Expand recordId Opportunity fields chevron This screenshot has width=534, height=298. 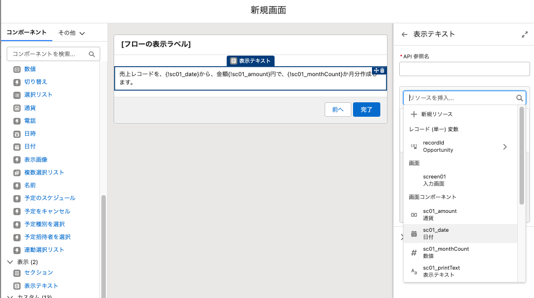pos(504,147)
